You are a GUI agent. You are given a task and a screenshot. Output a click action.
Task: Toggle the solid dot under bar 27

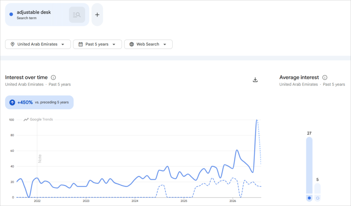click(310, 198)
